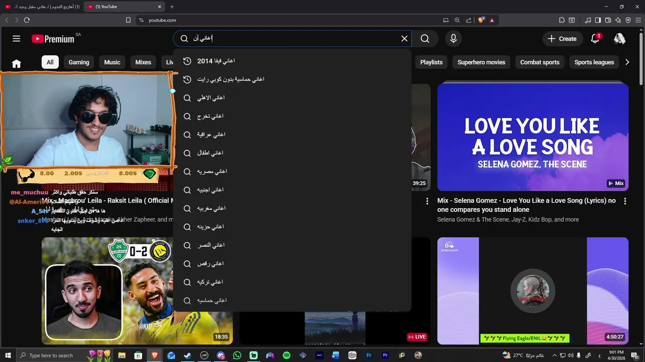
Task: Choose suggestion 'اغاني مغربيه'
Action: (292, 208)
